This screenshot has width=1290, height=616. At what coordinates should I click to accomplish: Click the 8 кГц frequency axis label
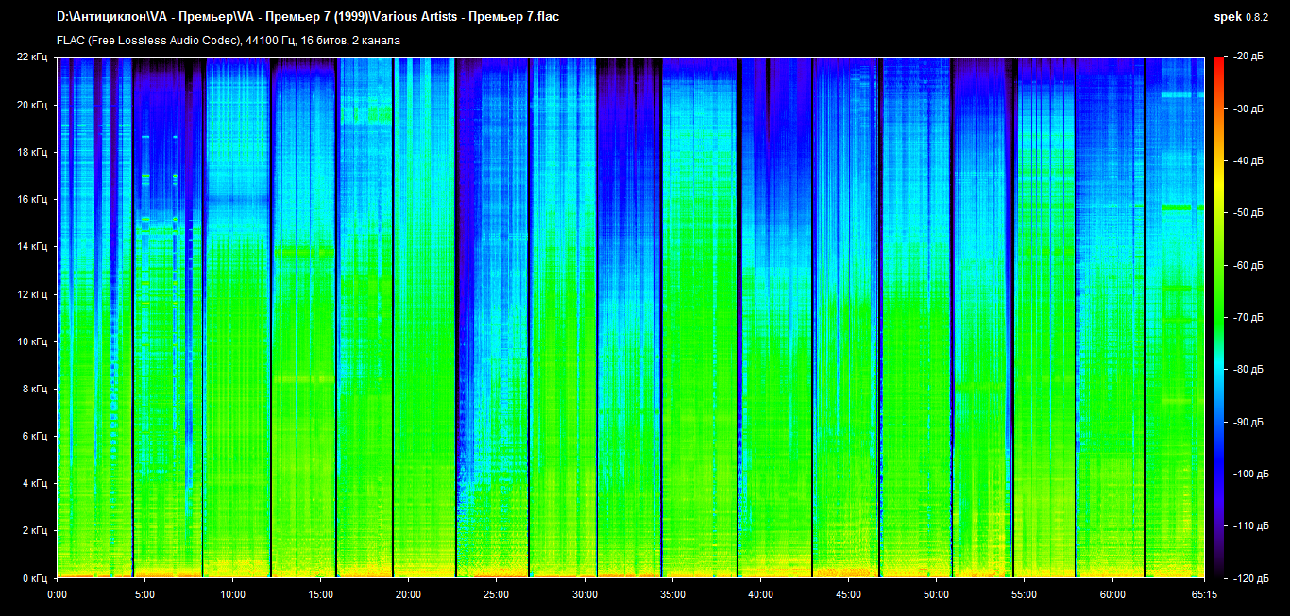coord(36,389)
